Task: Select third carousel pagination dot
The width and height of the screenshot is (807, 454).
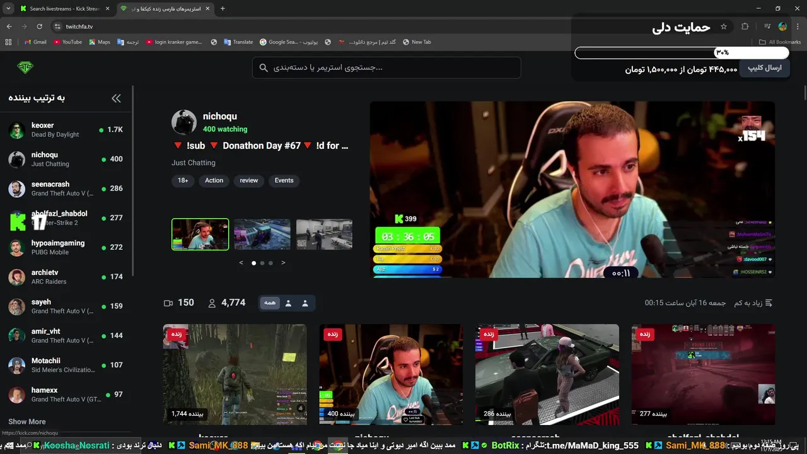Action: click(x=270, y=263)
